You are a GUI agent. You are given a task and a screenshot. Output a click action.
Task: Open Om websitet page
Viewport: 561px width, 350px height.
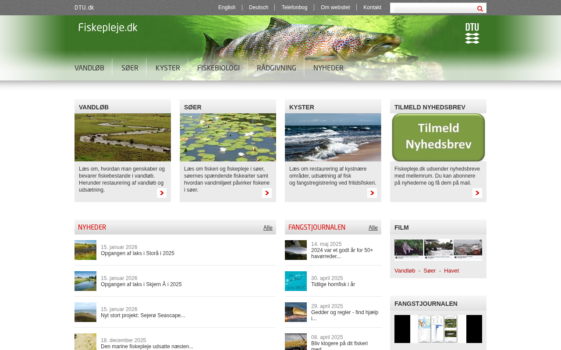click(x=335, y=7)
